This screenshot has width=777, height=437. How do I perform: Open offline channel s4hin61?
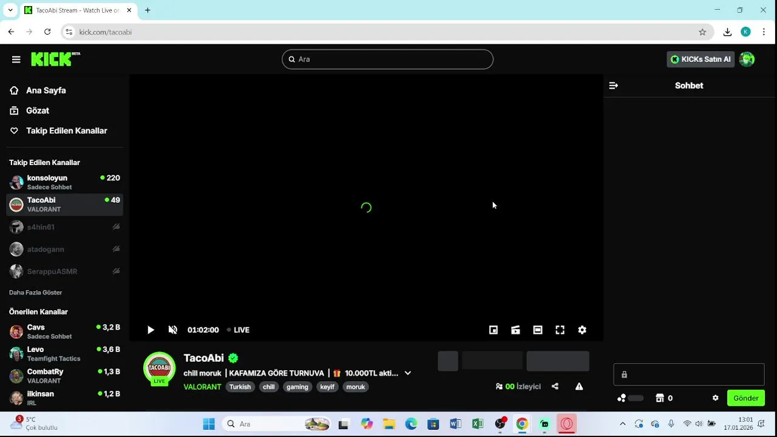(64, 227)
